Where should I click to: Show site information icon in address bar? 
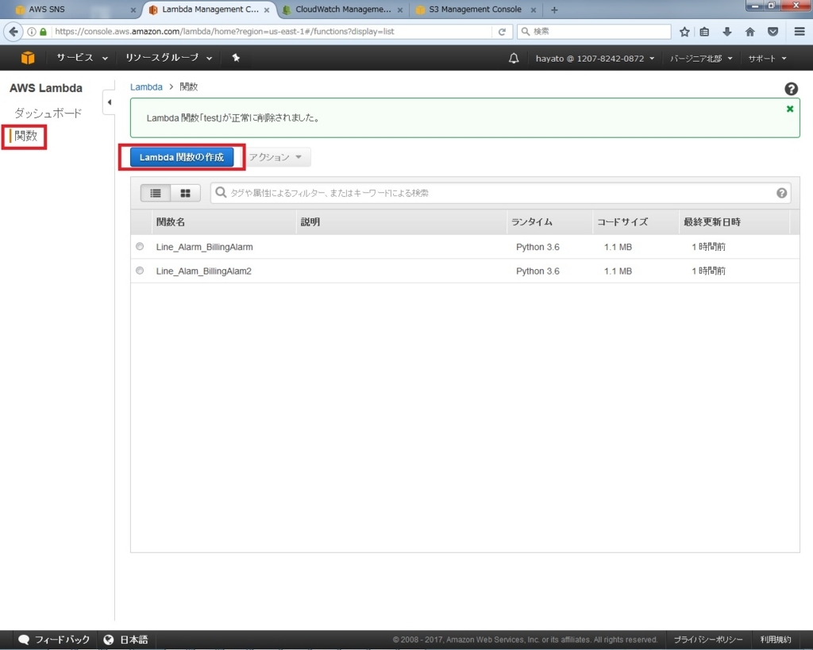click(x=32, y=32)
